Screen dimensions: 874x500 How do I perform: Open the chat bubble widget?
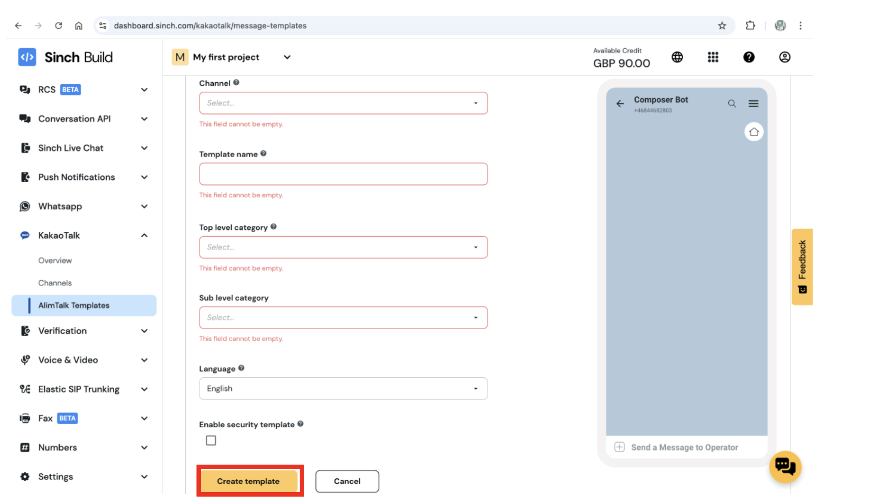[785, 467]
